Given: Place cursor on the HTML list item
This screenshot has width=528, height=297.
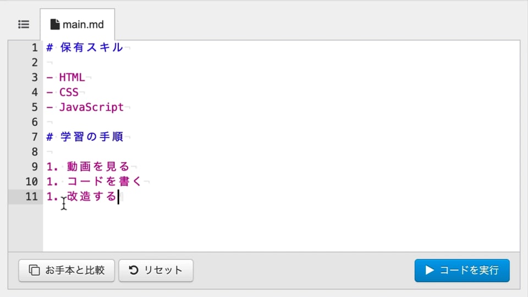Looking at the screenshot, I should click(72, 78).
